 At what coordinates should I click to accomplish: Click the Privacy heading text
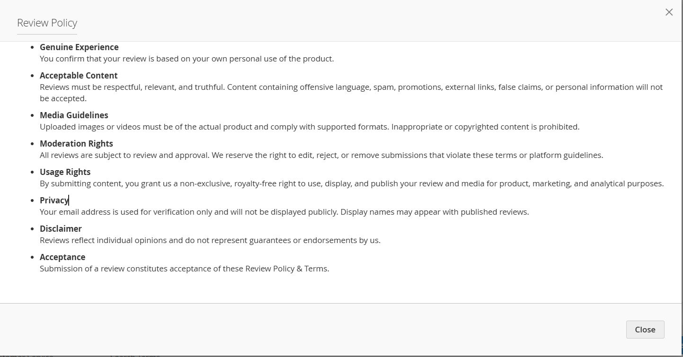pyautogui.click(x=54, y=200)
